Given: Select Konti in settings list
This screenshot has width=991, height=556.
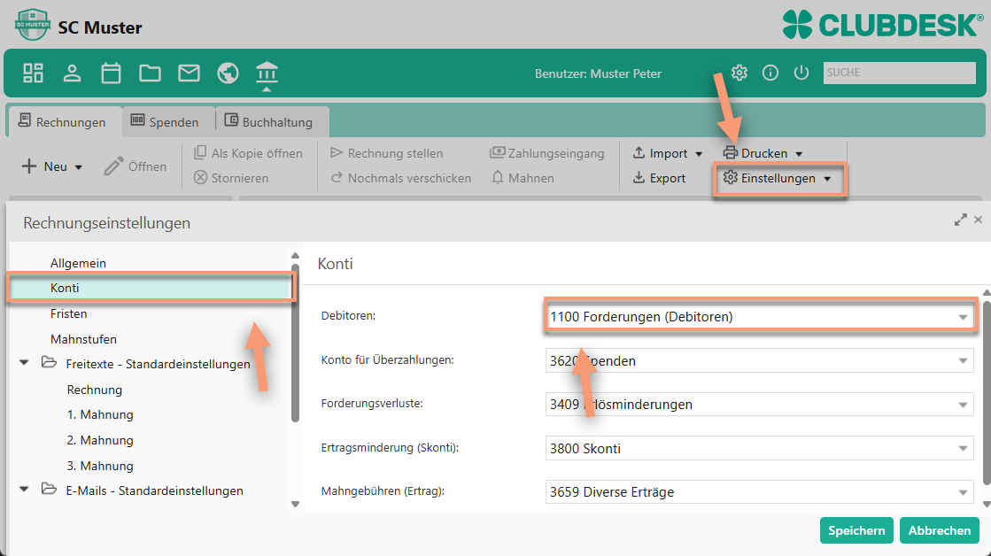Looking at the screenshot, I should click(151, 288).
